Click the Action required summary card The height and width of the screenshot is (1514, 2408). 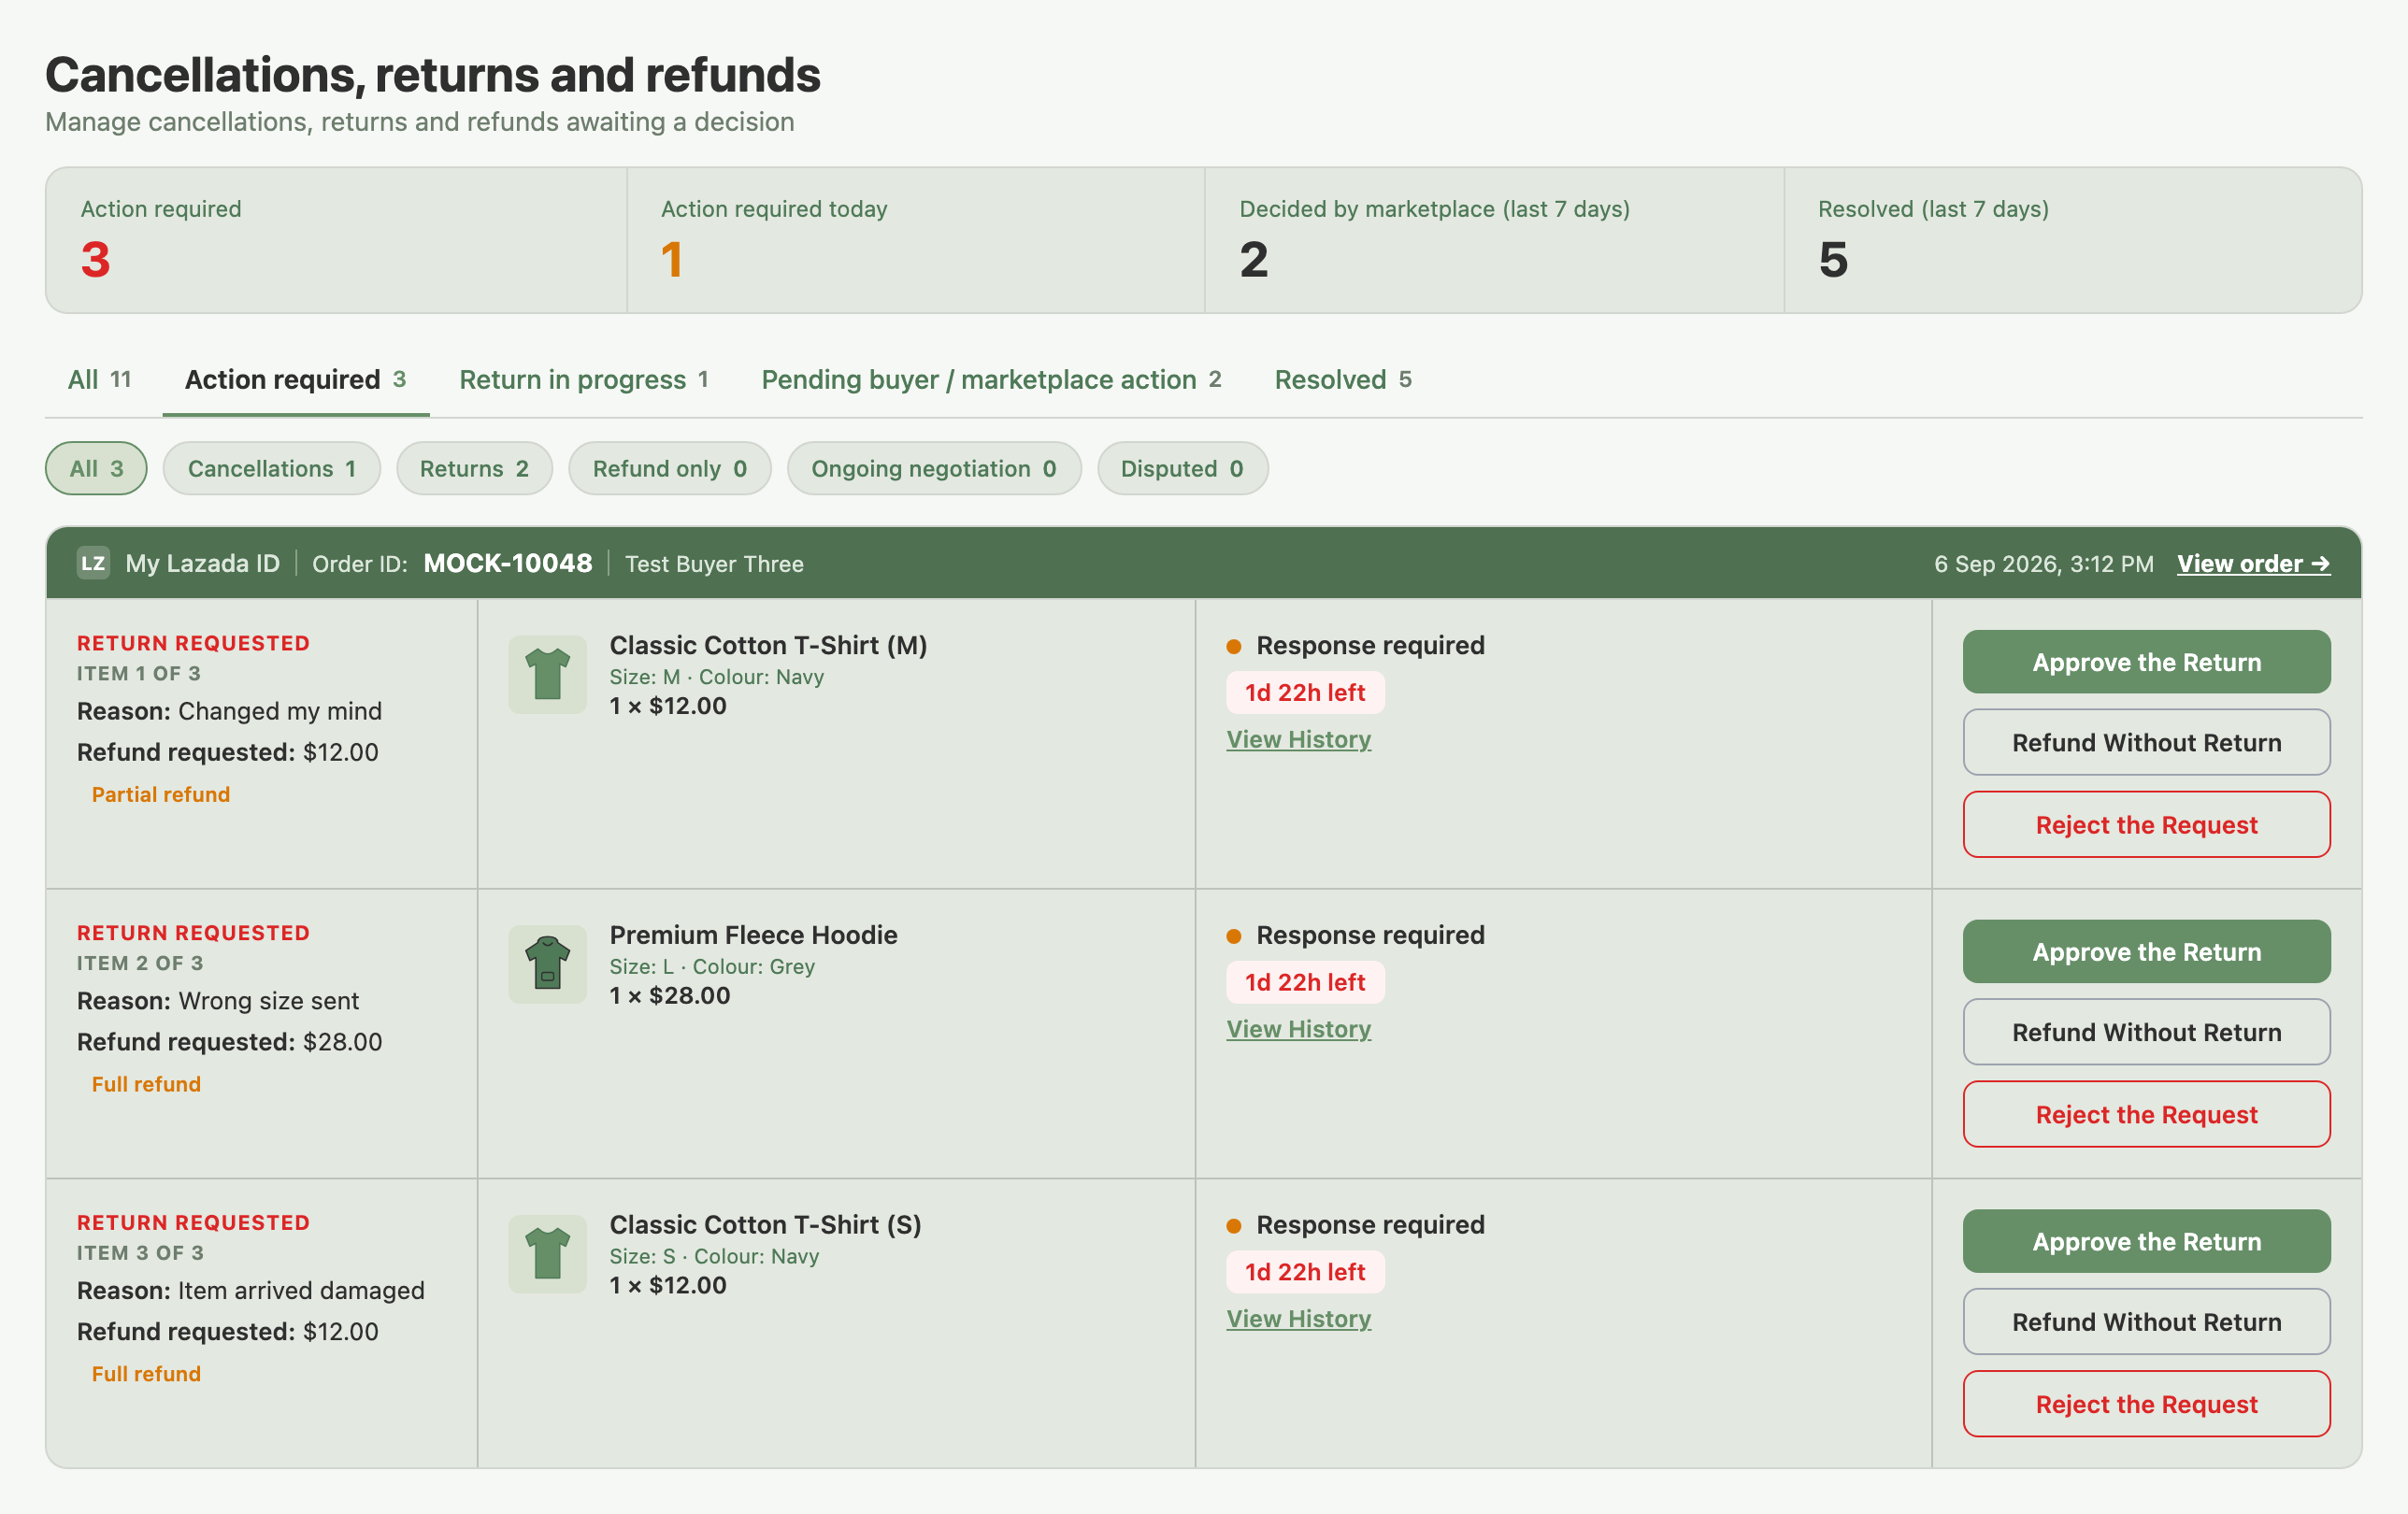point(337,240)
